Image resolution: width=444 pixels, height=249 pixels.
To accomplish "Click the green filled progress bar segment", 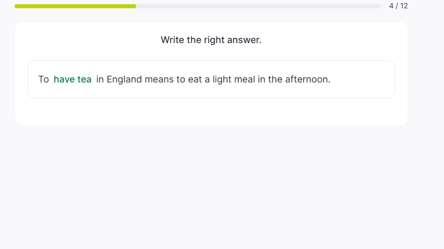I will 75,6.
